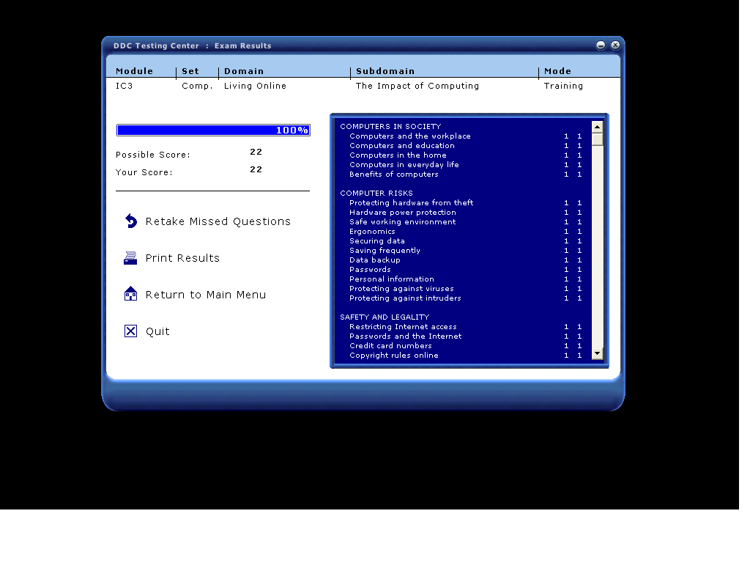Select the COMPUTERS IN SOCIETY heading
The image size is (750, 563).
point(390,126)
